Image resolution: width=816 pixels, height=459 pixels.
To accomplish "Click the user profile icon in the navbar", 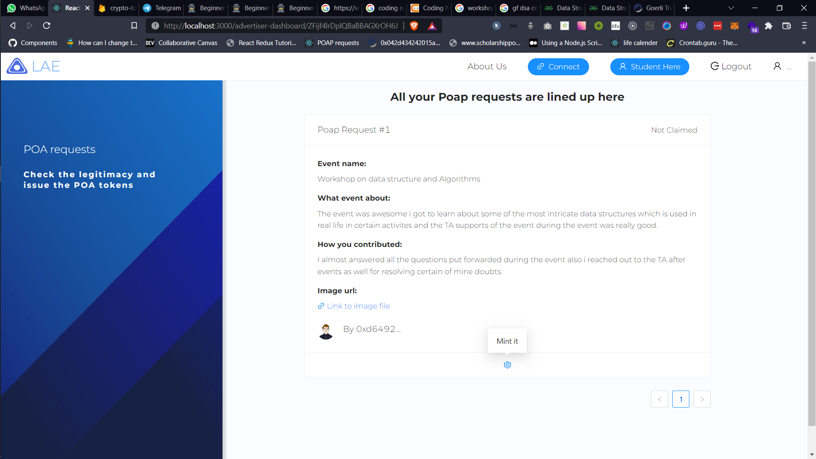I will coord(777,66).
